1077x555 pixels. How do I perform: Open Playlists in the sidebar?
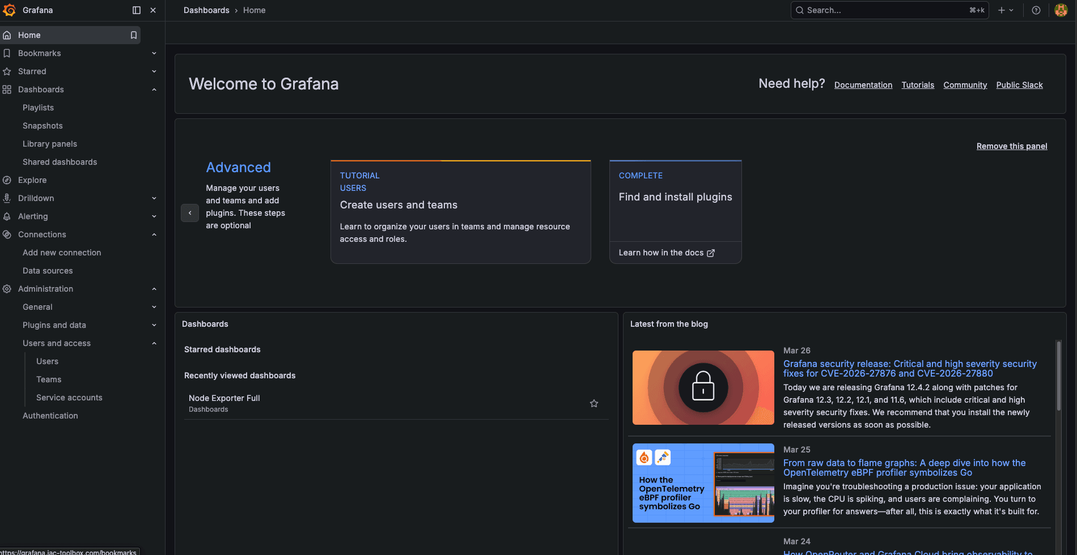click(x=38, y=108)
